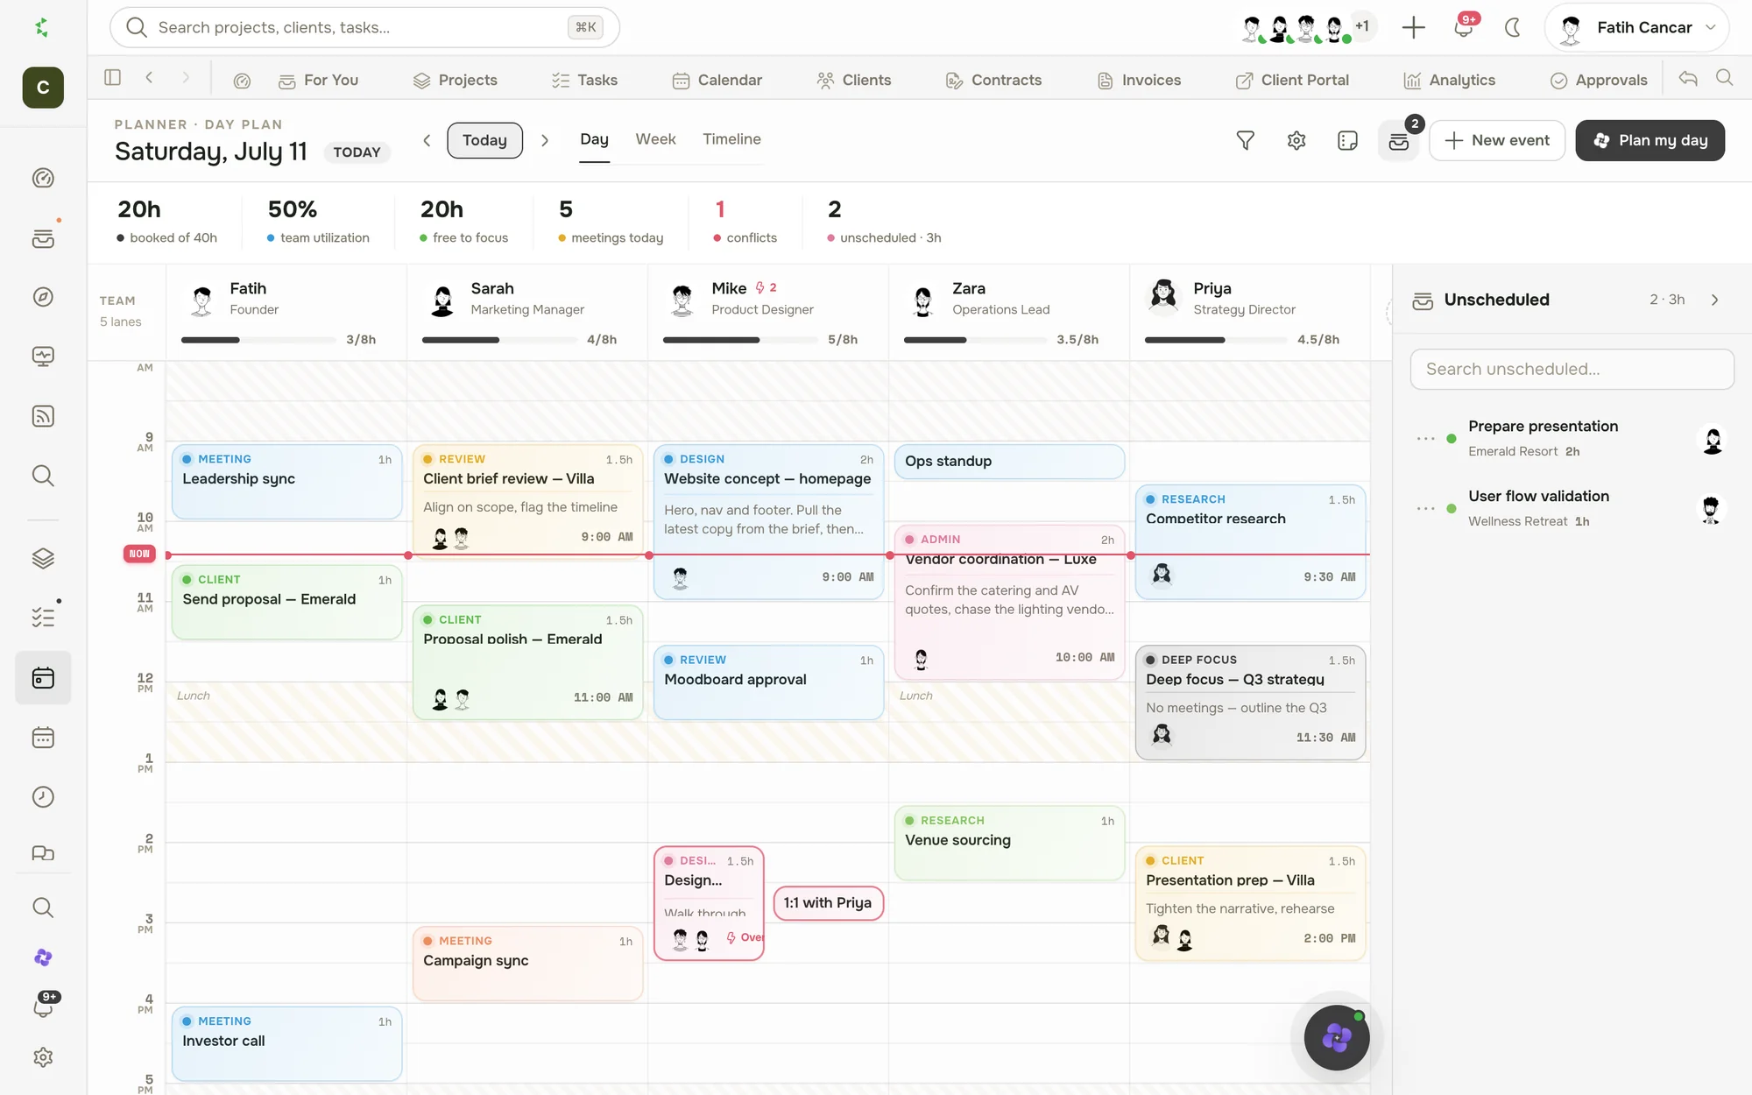Open the Projects menu item
The height and width of the screenshot is (1095, 1752).
click(x=455, y=81)
